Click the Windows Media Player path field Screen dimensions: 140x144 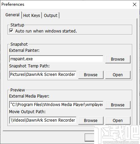click(x=56, y=105)
